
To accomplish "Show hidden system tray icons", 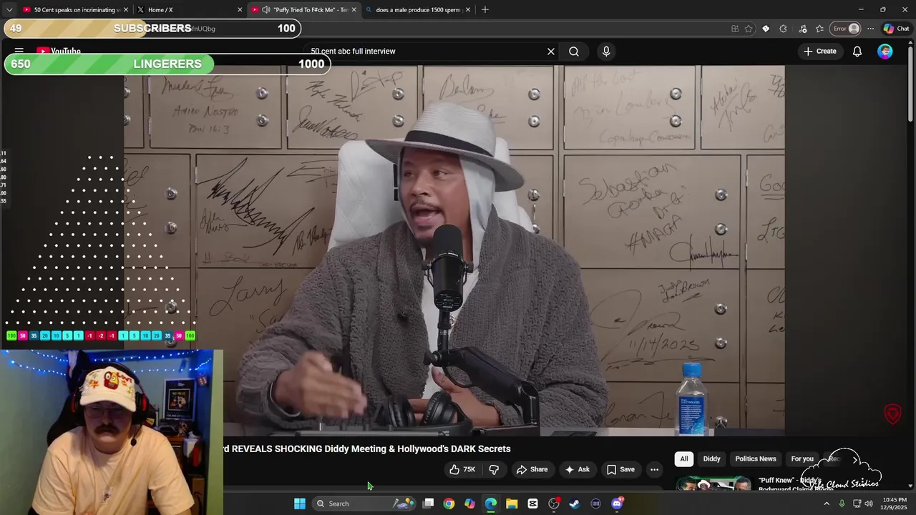I will pyautogui.click(x=827, y=504).
